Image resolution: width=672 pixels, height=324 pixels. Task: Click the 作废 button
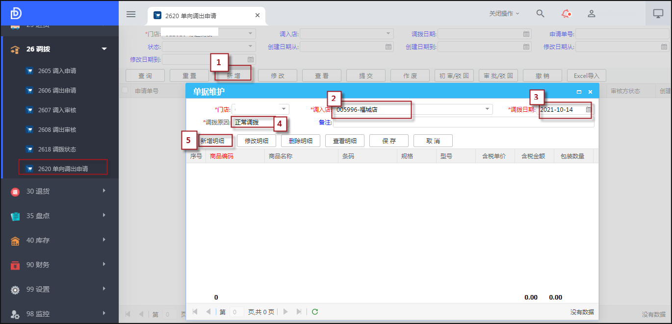[410, 75]
